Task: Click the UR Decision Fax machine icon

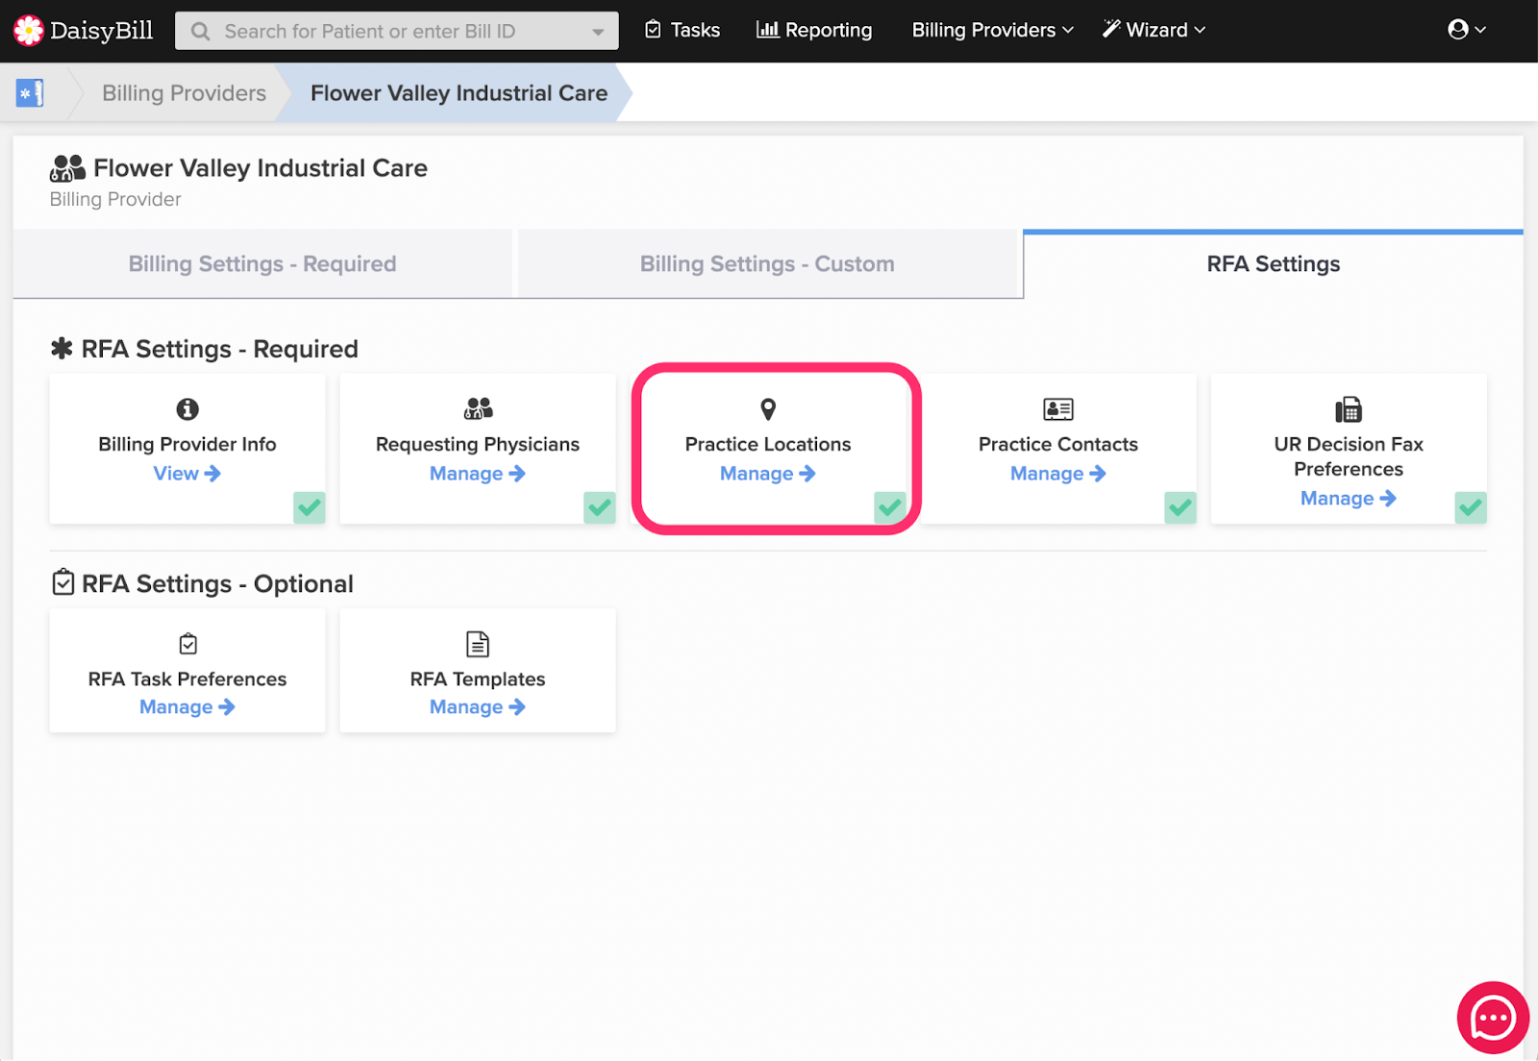Action: click(1349, 409)
